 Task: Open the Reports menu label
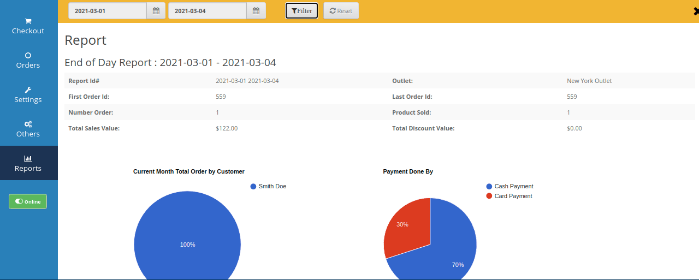point(28,169)
